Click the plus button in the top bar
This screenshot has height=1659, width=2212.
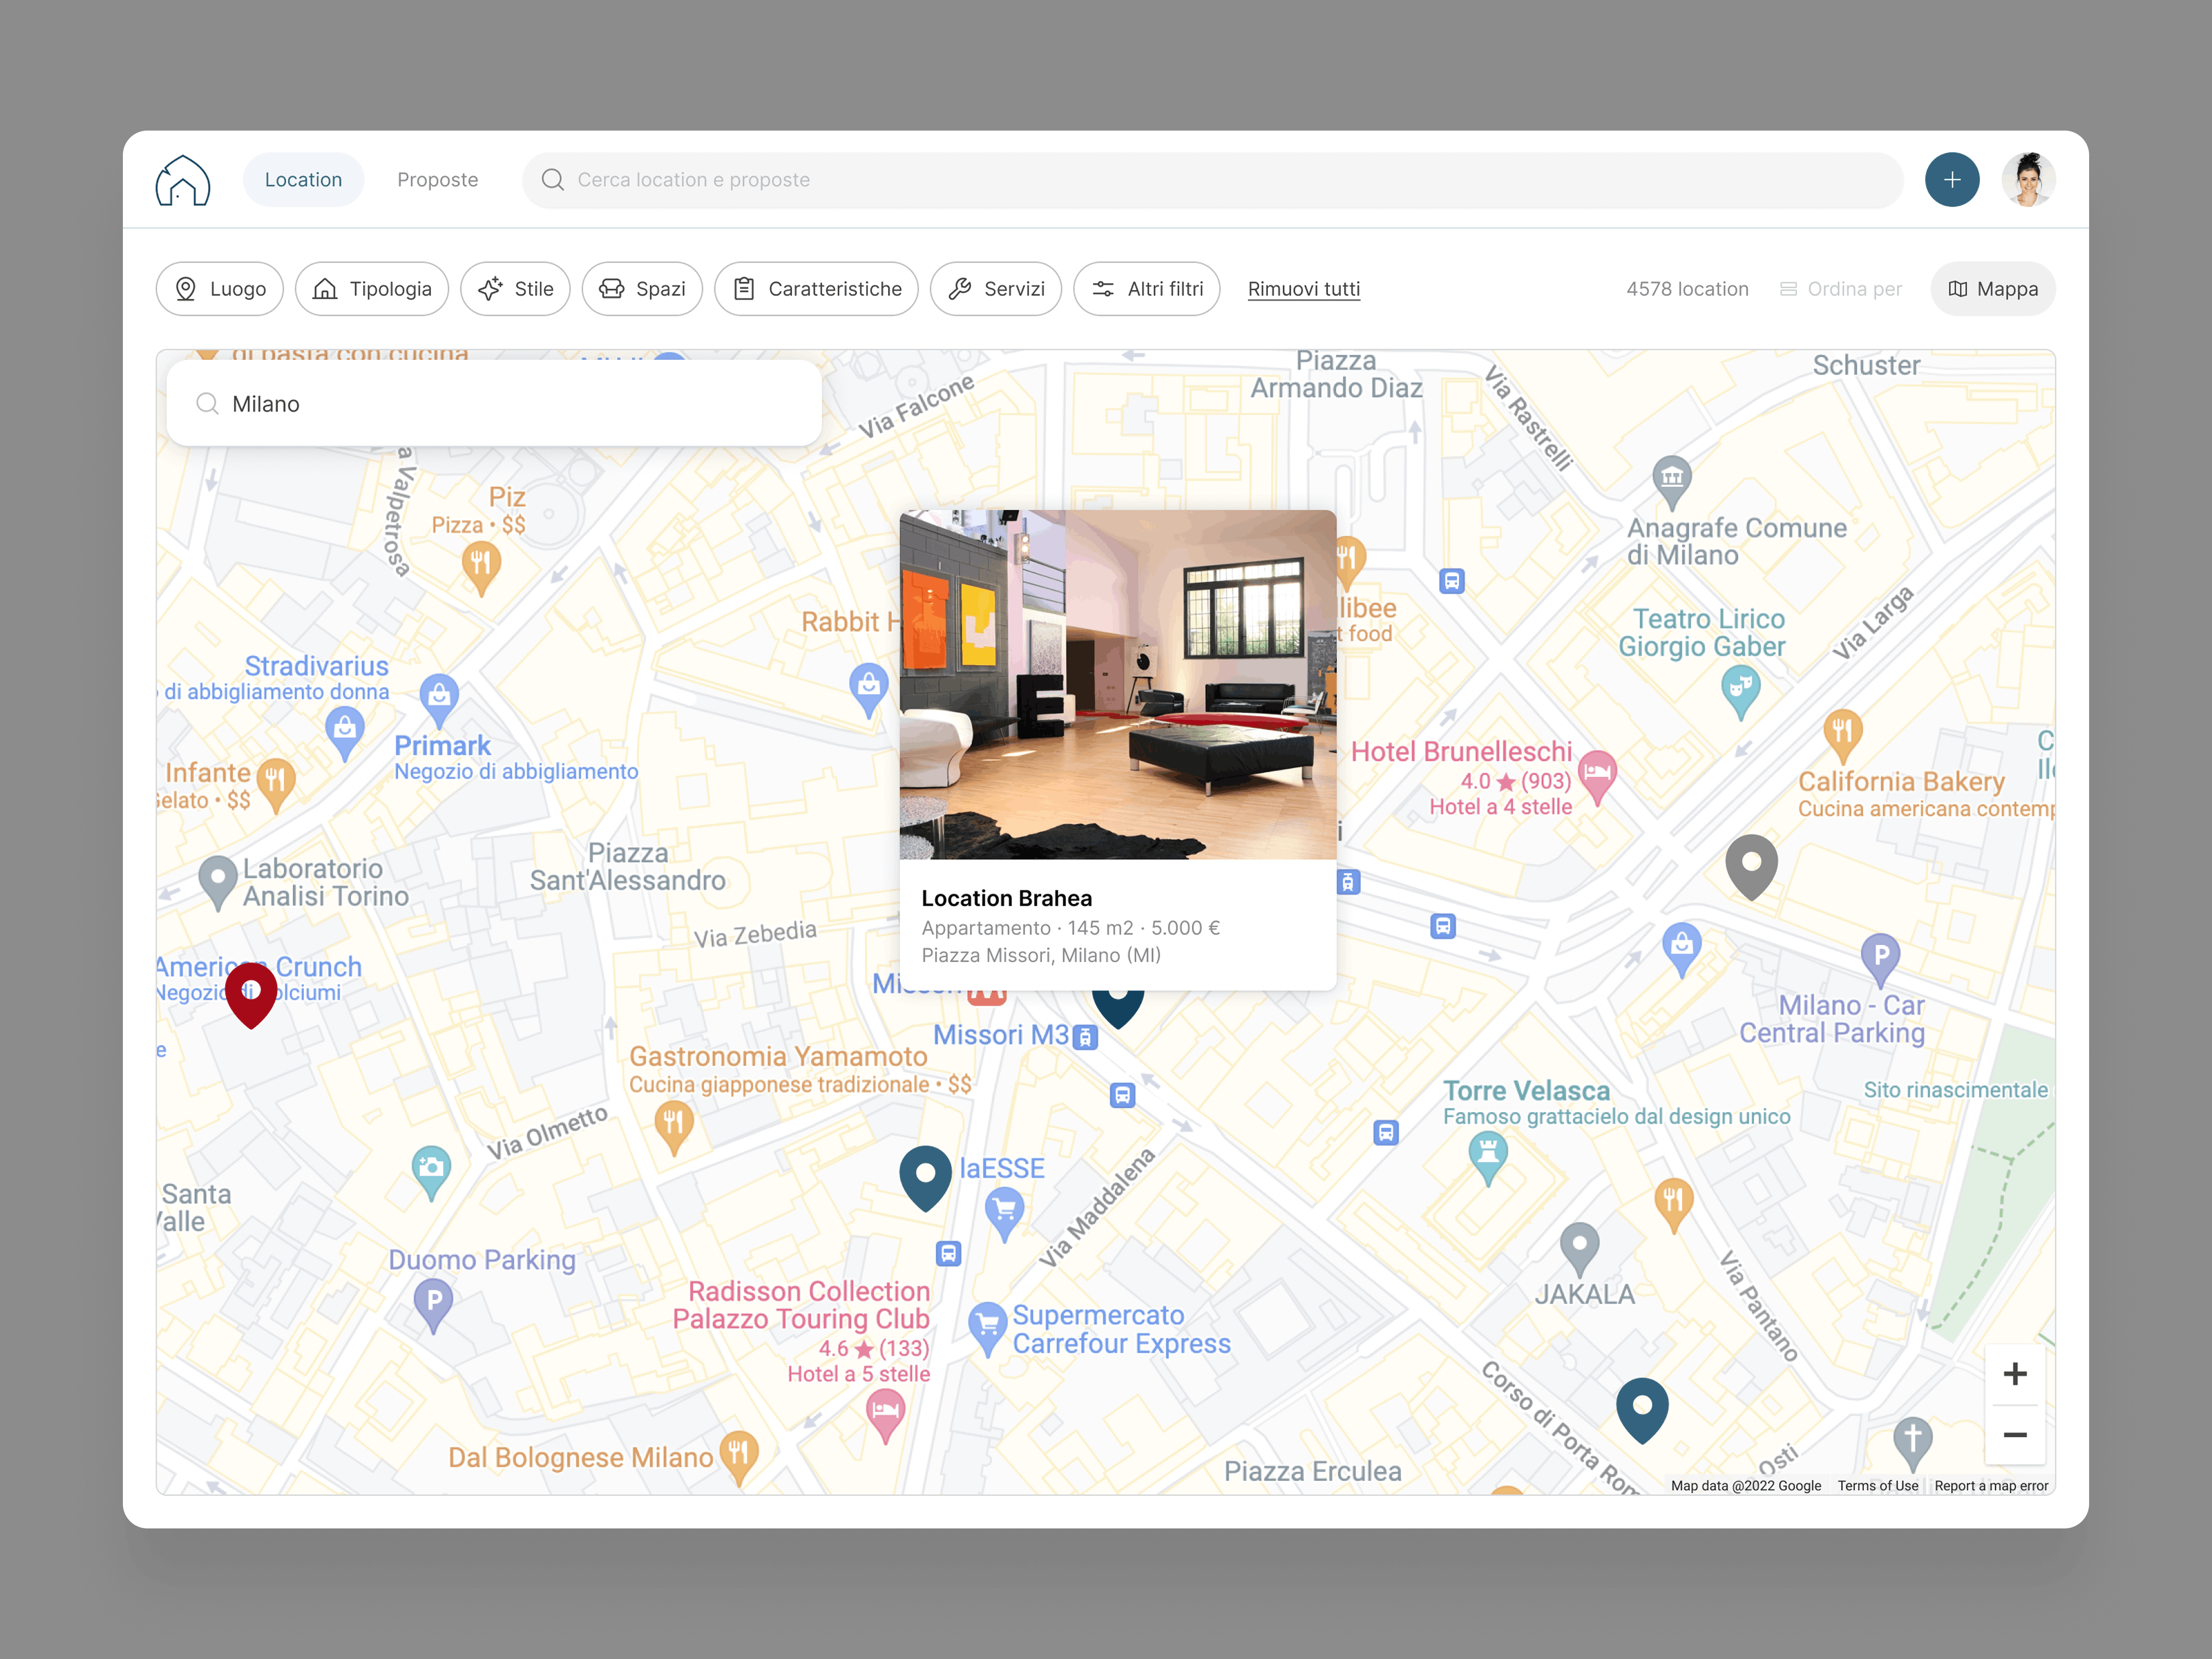coord(1952,179)
